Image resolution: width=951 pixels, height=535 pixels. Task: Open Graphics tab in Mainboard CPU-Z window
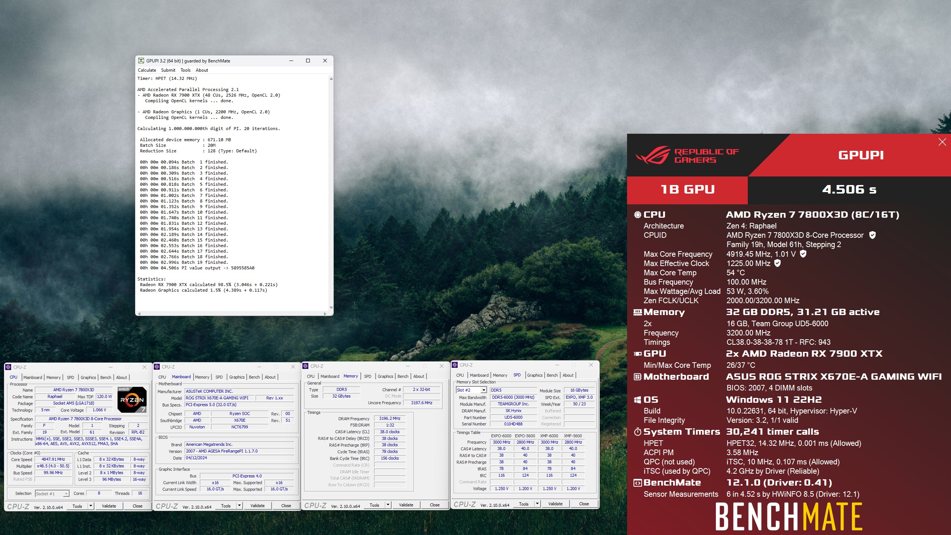237,377
